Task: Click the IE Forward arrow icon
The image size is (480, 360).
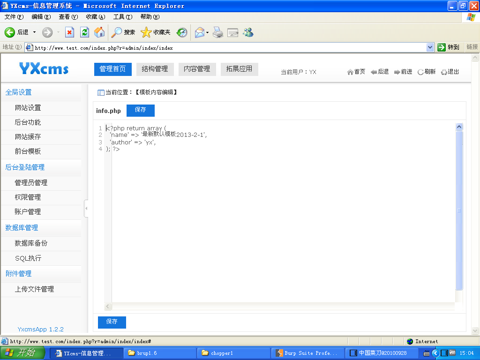Action: (x=47, y=32)
